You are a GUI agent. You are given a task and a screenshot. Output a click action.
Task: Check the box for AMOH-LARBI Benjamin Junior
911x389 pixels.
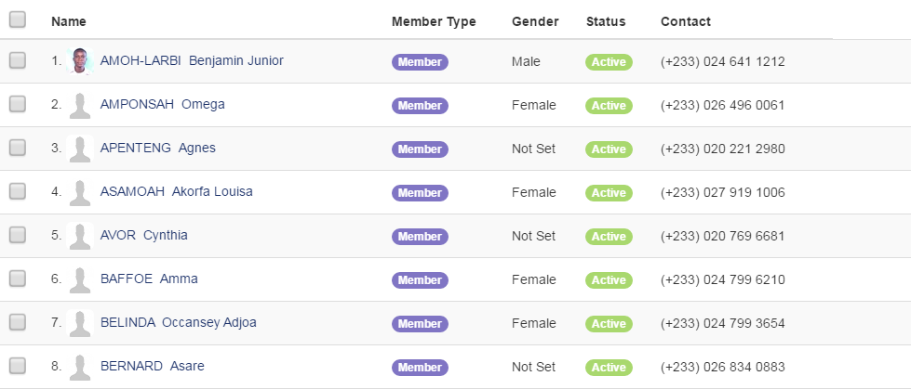18,60
